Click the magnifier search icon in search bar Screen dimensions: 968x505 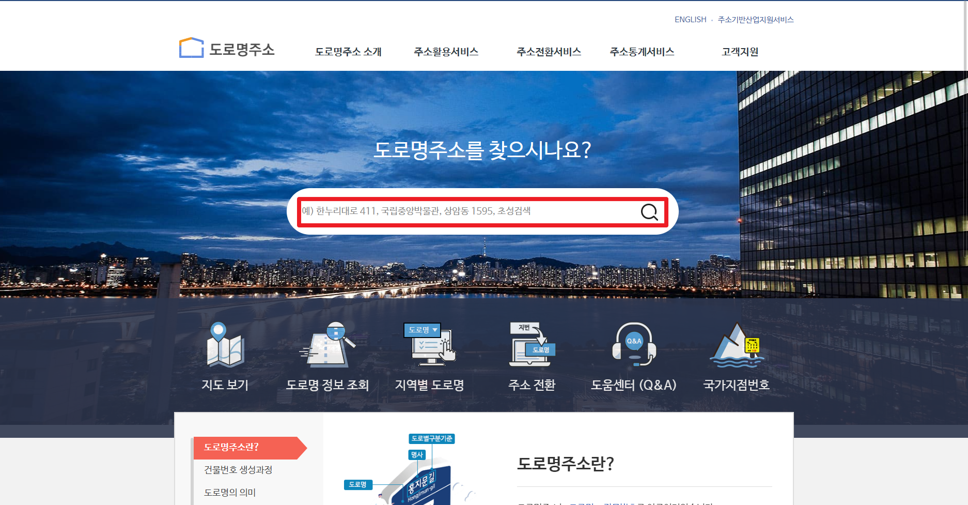point(649,211)
